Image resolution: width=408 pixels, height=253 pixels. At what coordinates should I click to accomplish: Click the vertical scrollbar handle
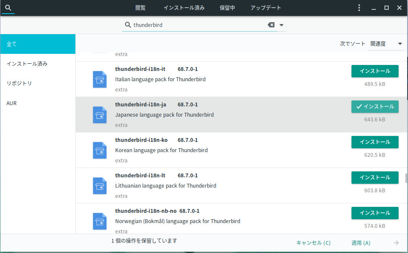[x=406, y=178]
